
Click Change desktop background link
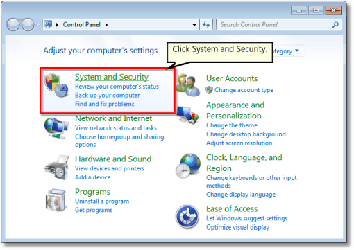pyautogui.click(x=246, y=134)
